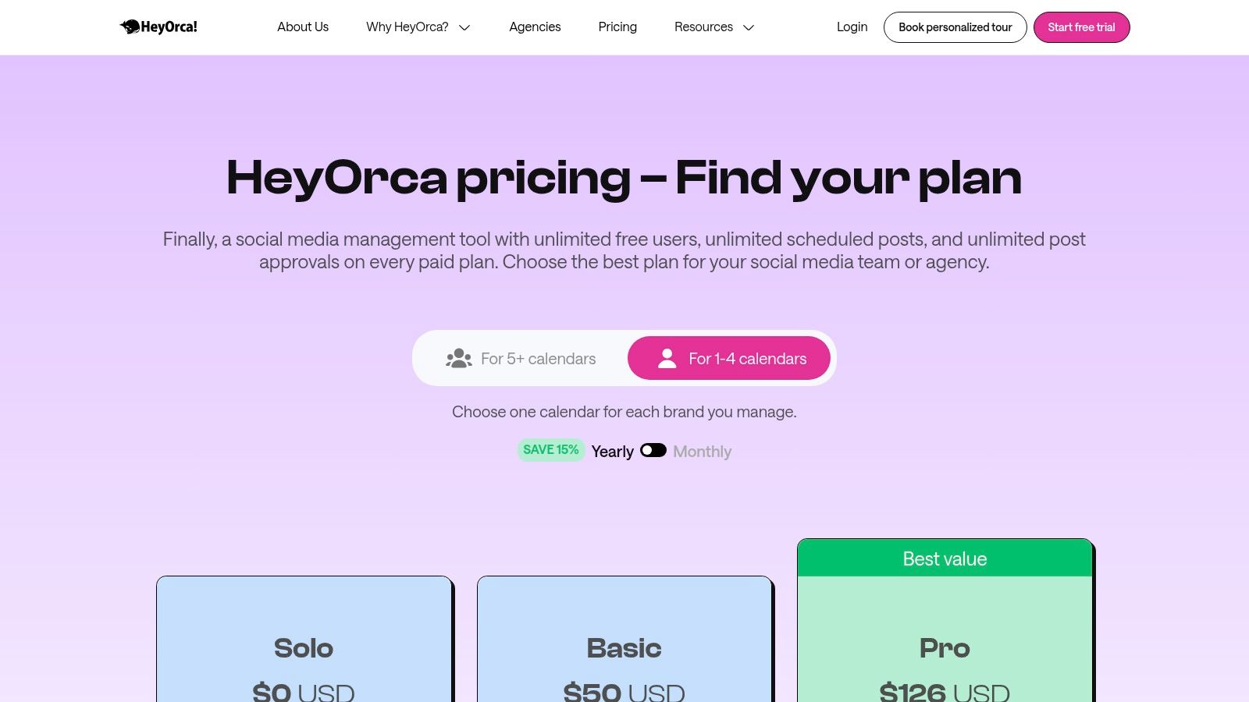Image resolution: width=1249 pixels, height=702 pixels.
Task: Click the HeyOrca whale logo
Action: 130,26
